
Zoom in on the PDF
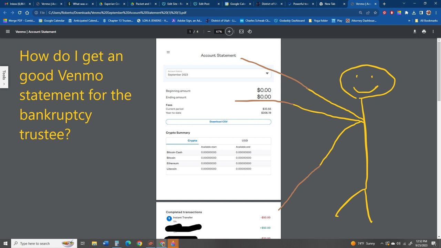229,32
